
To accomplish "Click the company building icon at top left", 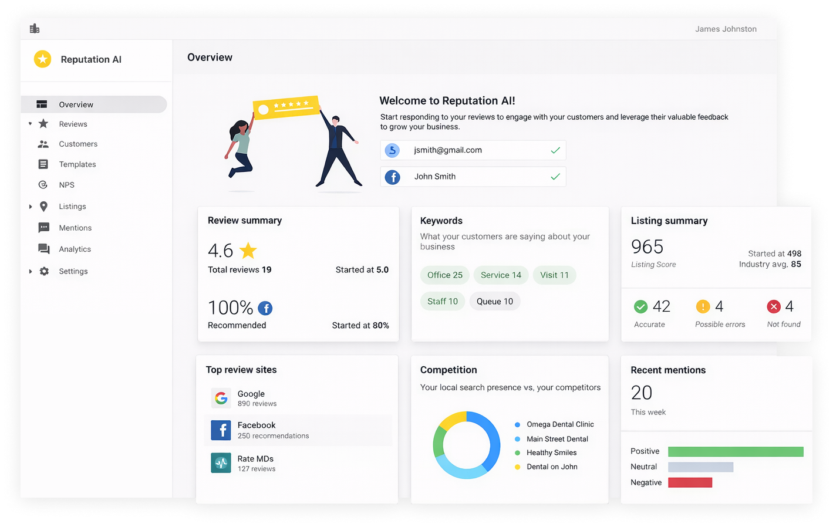I will pos(34,28).
